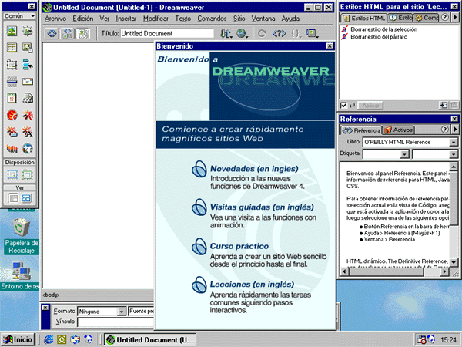
Task: Switch to Layout View in Ver section
Action: pyautogui.click(x=26, y=198)
